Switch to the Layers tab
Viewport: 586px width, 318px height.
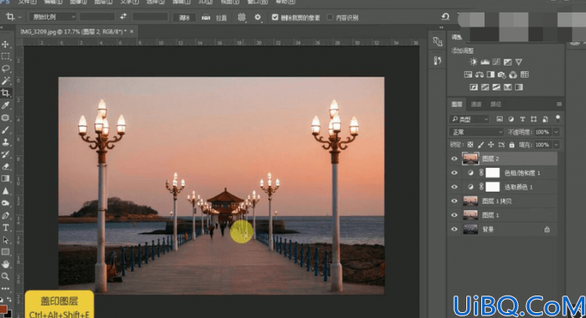[x=456, y=104]
